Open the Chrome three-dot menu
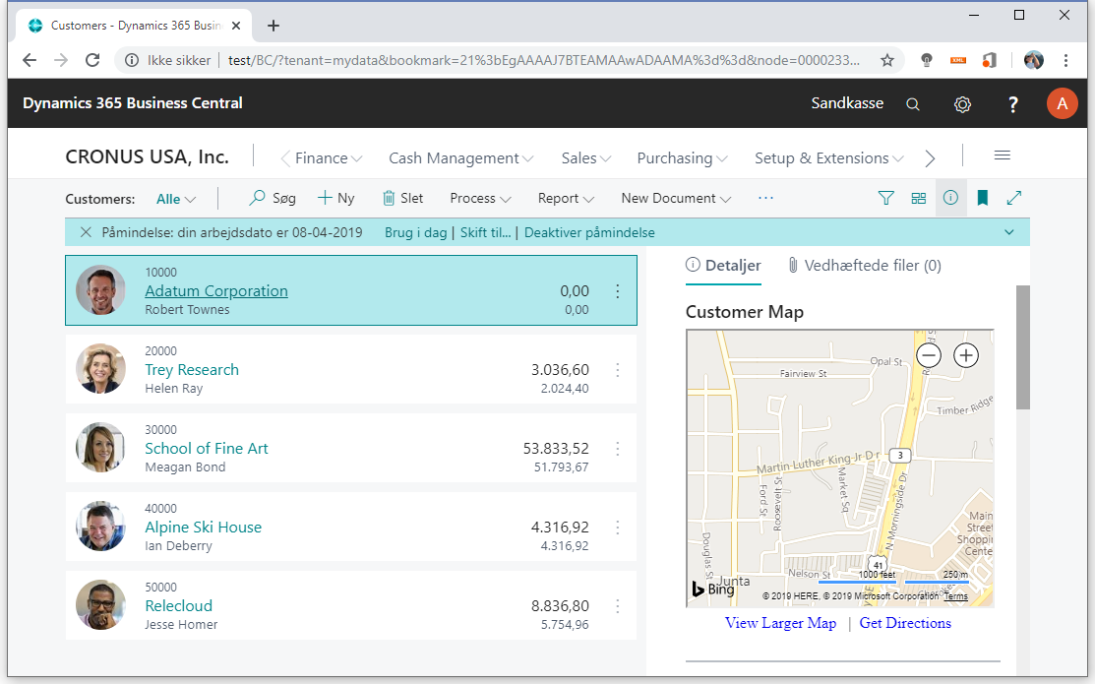Image resolution: width=1095 pixels, height=684 pixels. [1065, 60]
